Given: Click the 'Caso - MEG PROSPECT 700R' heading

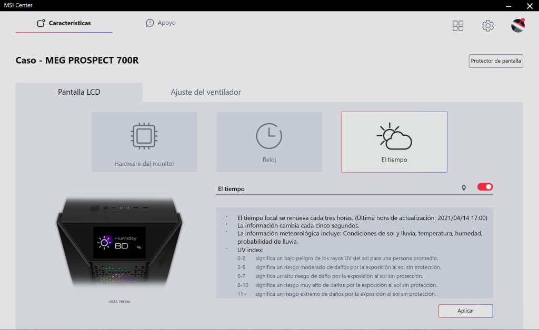Looking at the screenshot, I should point(77,61).
